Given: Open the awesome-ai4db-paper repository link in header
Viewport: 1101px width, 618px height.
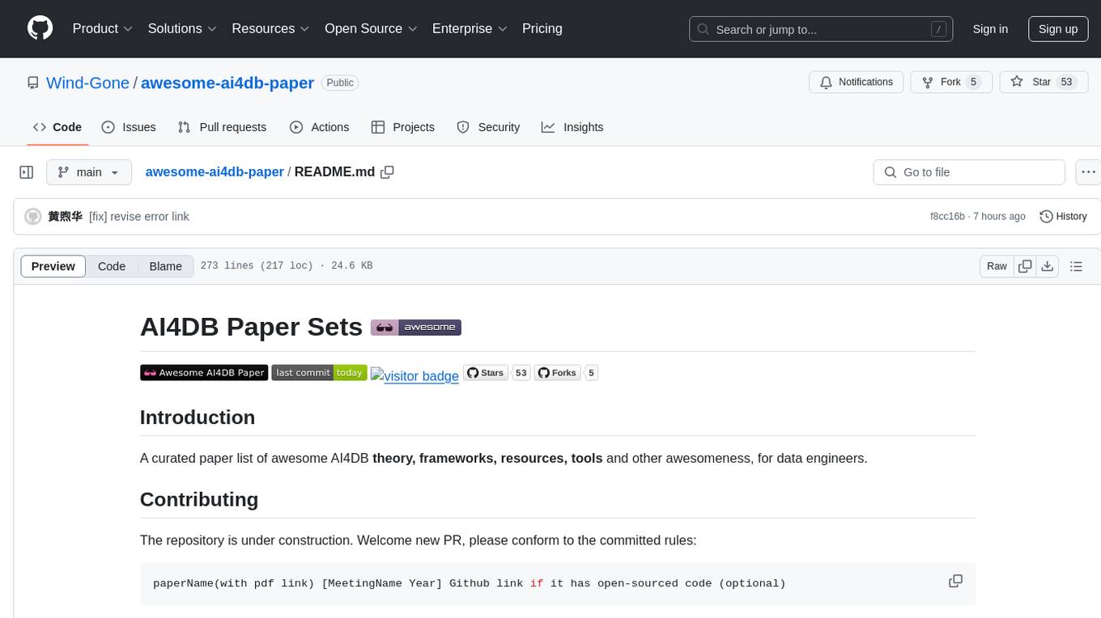Looking at the screenshot, I should pos(227,83).
